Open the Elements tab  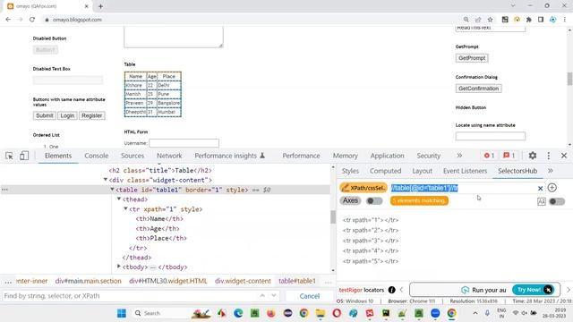(x=58, y=156)
